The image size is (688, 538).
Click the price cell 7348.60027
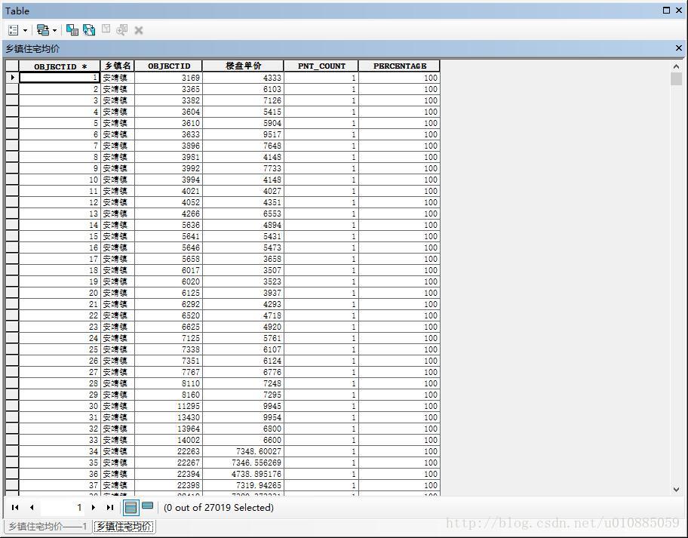(x=243, y=451)
